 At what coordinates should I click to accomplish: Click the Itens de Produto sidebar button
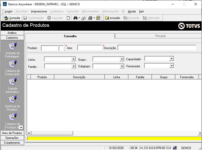click(x=12, y=133)
